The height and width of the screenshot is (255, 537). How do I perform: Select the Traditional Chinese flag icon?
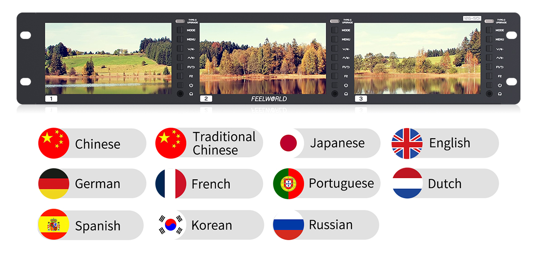tap(170, 143)
